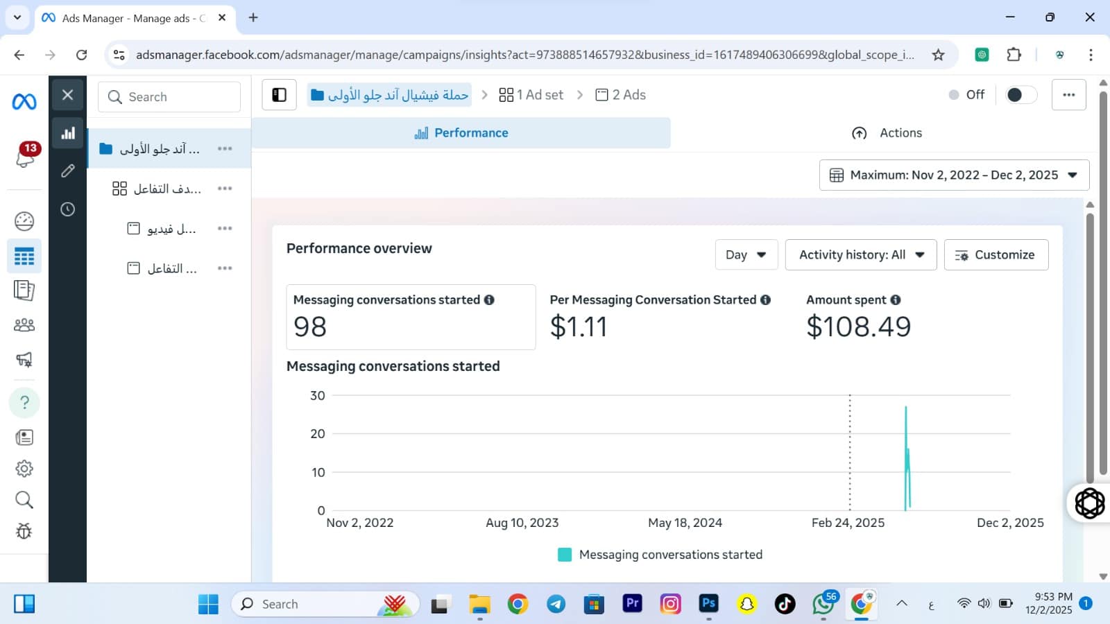Open the clock history icon
This screenshot has height=624, width=1110.
pyautogui.click(x=68, y=209)
